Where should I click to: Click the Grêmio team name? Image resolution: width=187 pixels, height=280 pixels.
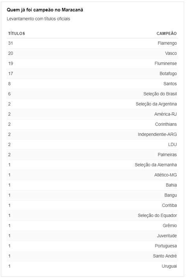click(x=170, y=226)
